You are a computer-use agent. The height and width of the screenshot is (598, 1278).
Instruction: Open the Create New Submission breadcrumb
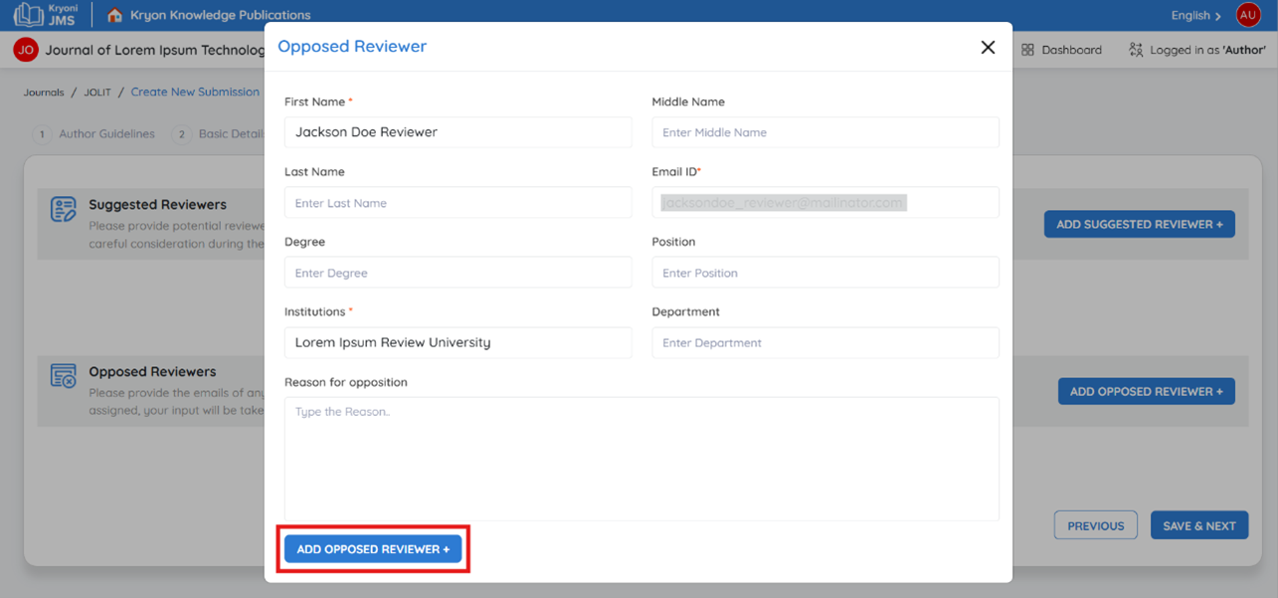[x=195, y=92]
